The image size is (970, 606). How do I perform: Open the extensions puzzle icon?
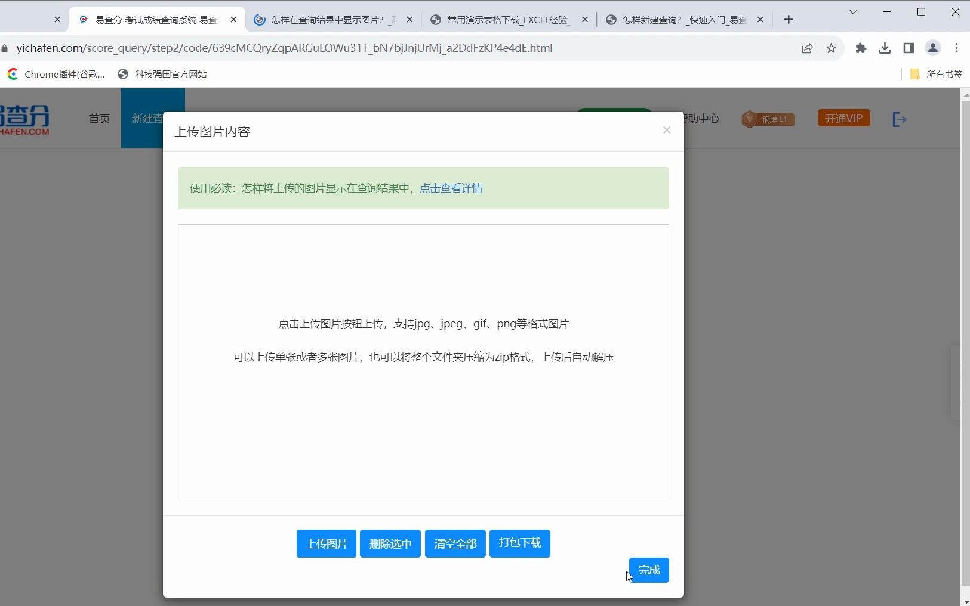point(861,48)
